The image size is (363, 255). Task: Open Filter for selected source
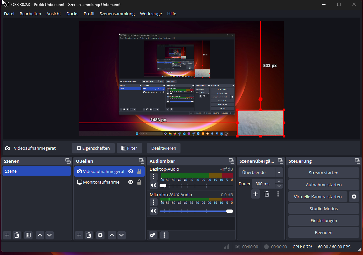(129, 148)
